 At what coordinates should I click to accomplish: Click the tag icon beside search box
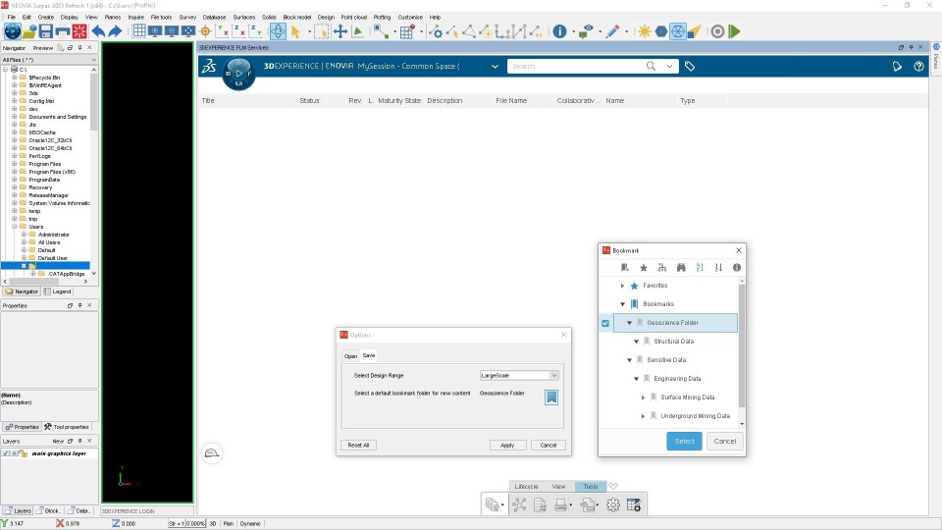coord(690,66)
